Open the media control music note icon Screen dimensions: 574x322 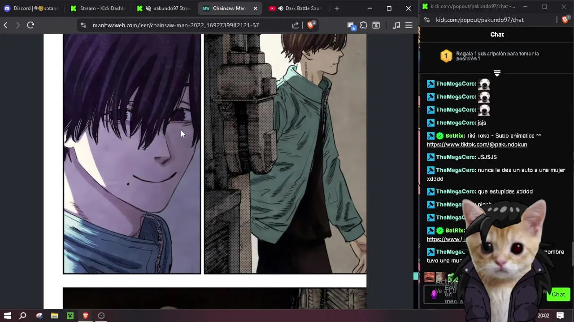pos(396,25)
